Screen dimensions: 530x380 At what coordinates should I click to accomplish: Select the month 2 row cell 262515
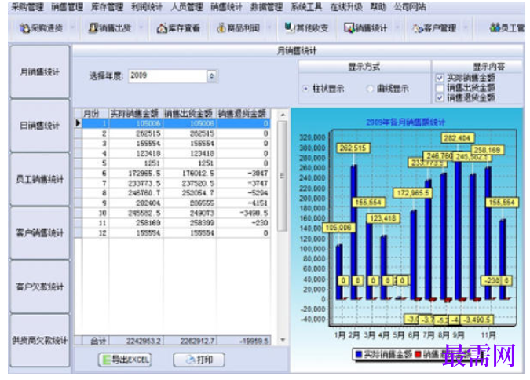pos(136,133)
